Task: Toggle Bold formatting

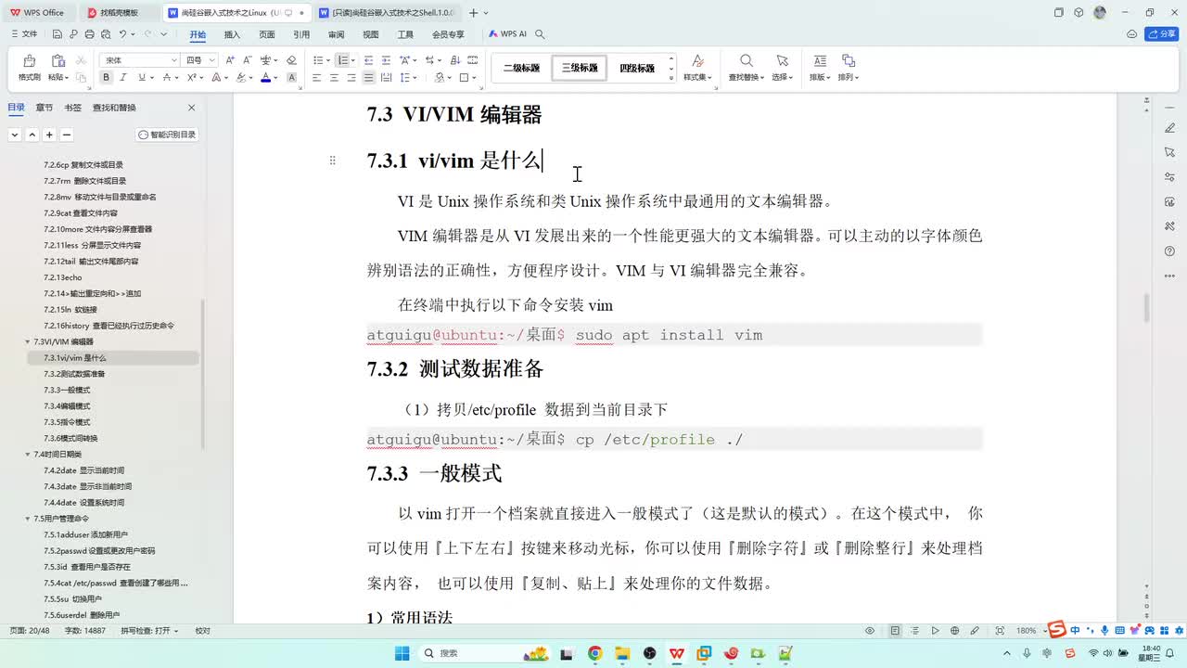Action: [105, 78]
